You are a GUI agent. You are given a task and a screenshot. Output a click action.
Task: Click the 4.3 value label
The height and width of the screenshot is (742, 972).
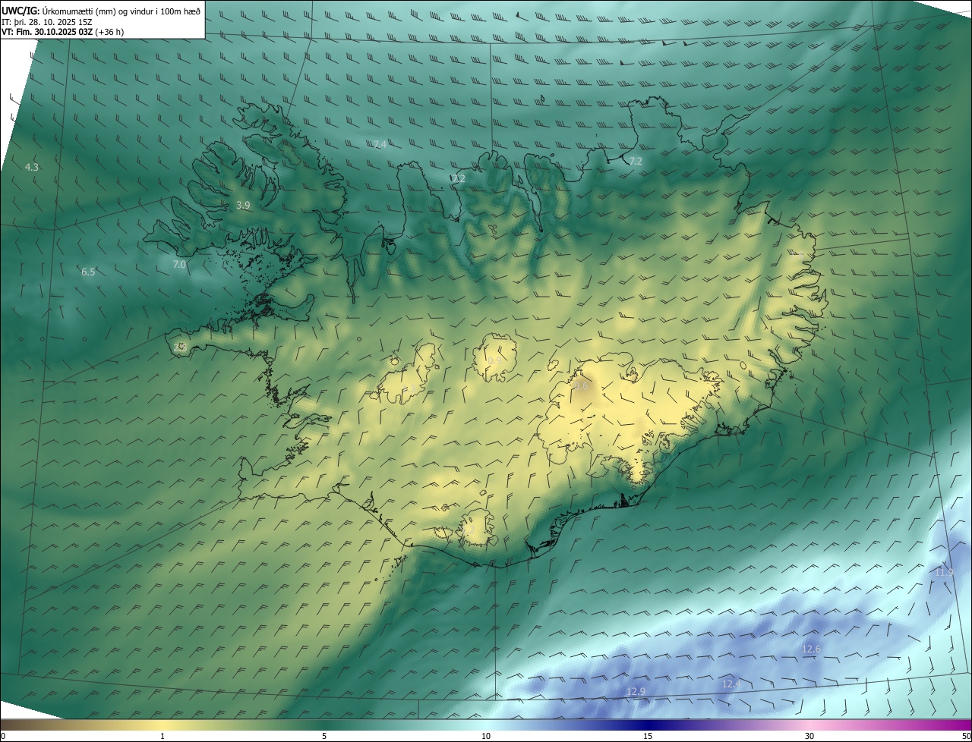[x=32, y=167]
